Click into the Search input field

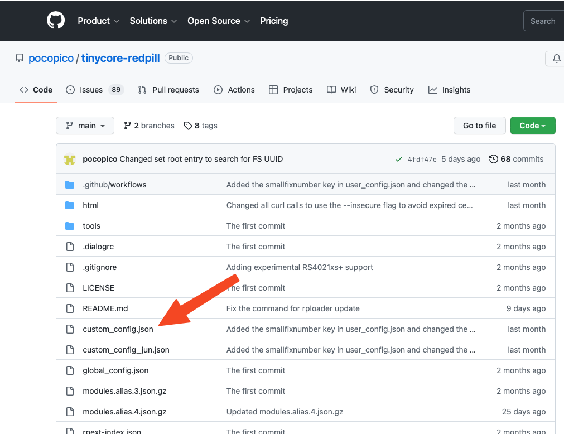(x=543, y=21)
